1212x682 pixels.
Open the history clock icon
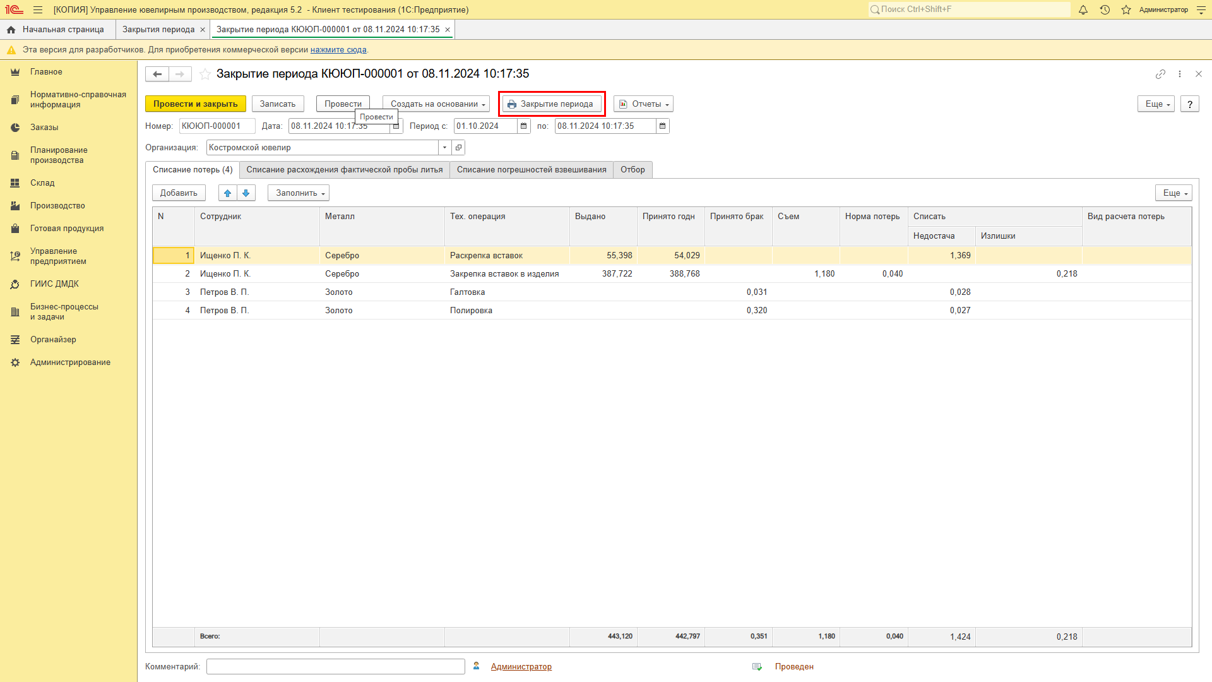[x=1105, y=9]
